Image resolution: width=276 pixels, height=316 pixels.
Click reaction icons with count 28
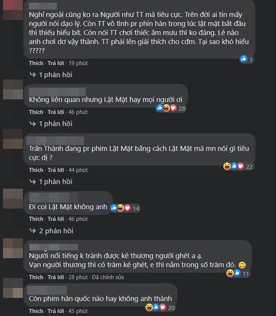(x=171, y=108)
